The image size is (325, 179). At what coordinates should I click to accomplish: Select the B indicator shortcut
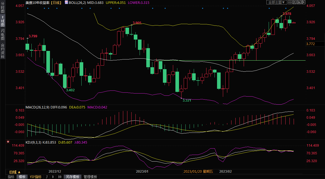tap(53, 177)
